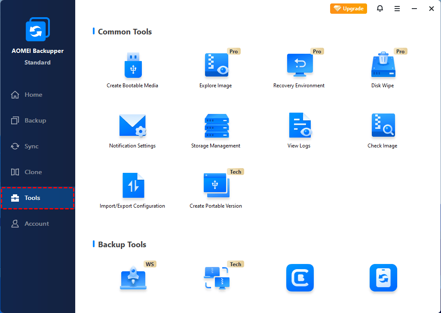Select the Tools sidebar item
The width and height of the screenshot is (441, 313).
tap(38, 198)
